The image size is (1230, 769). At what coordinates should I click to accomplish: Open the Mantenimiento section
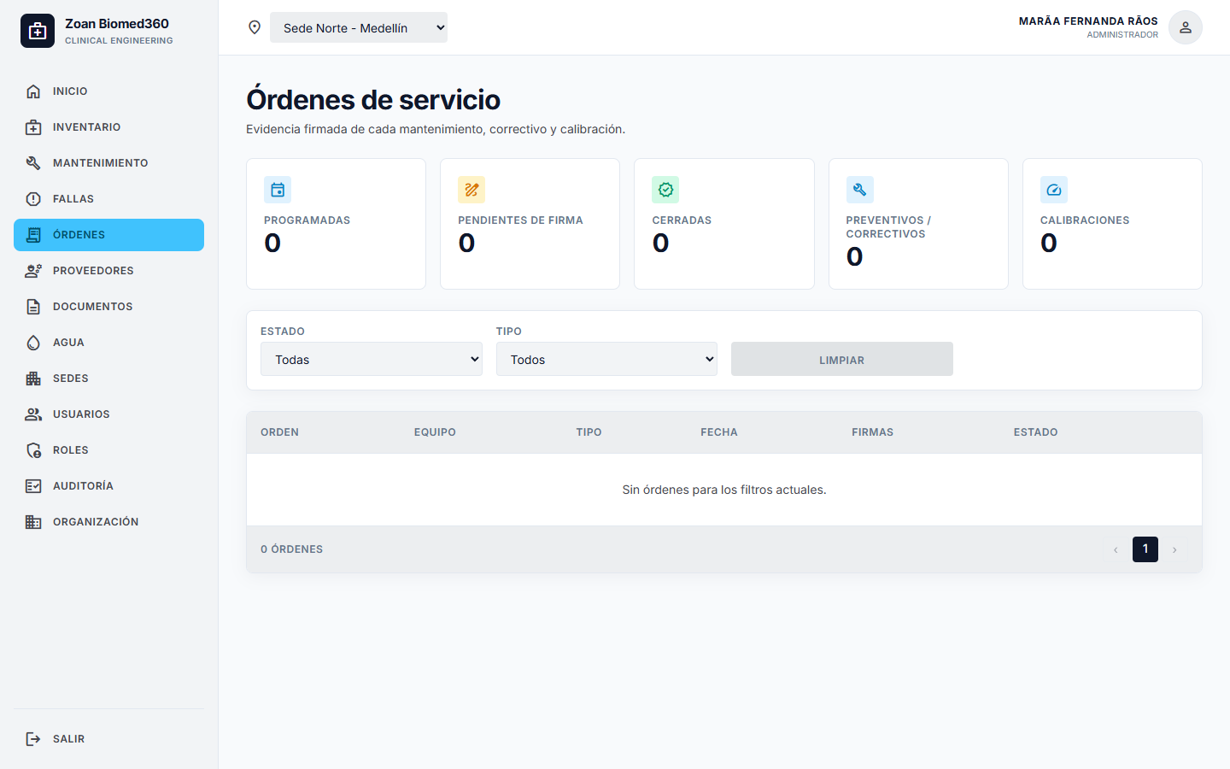click(x=108, y=163)
